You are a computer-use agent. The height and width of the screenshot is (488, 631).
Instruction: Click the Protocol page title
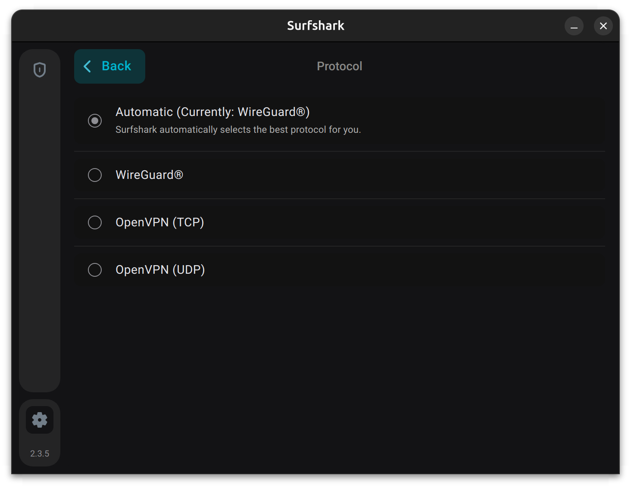pyautogui.click(x=339, y=66)
